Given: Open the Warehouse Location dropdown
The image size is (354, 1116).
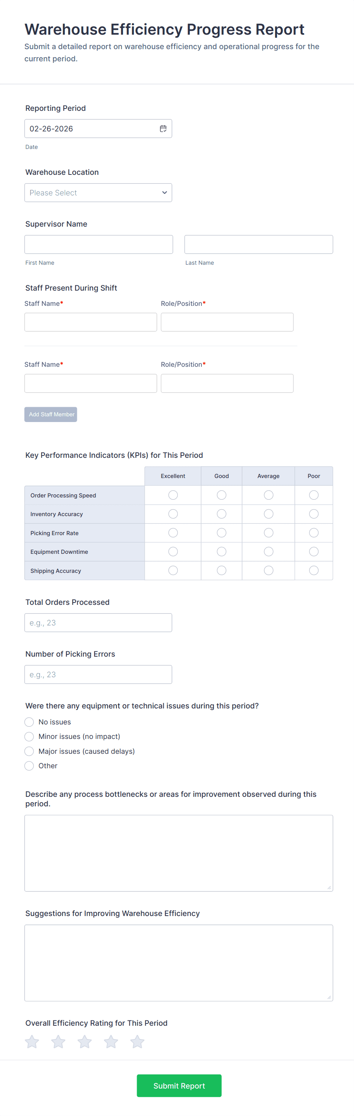Looking at the screenshot, I should [x=98, y=193].
